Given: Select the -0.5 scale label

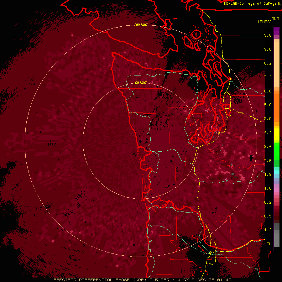Looking at the screenshot, I should point(267,216).
